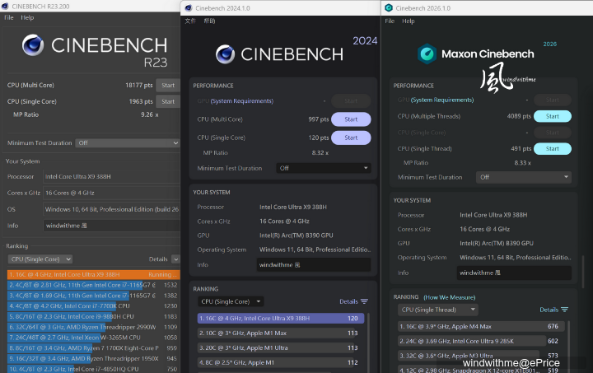Open Help menu in Cinebench R23 window
This screenshot has height=373, width=593.
pyautogui.click(x=27, y=17)
